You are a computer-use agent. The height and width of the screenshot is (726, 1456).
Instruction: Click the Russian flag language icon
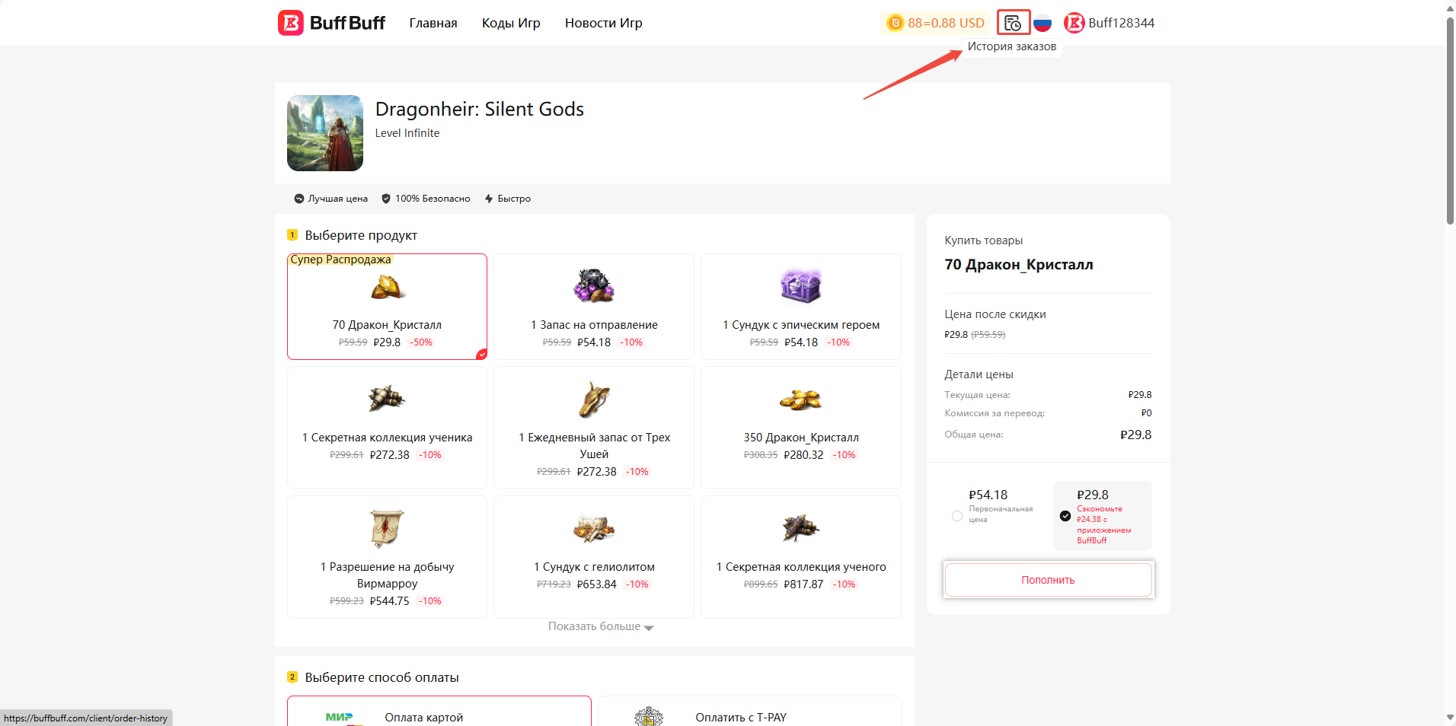click(x=1043, y=23)
